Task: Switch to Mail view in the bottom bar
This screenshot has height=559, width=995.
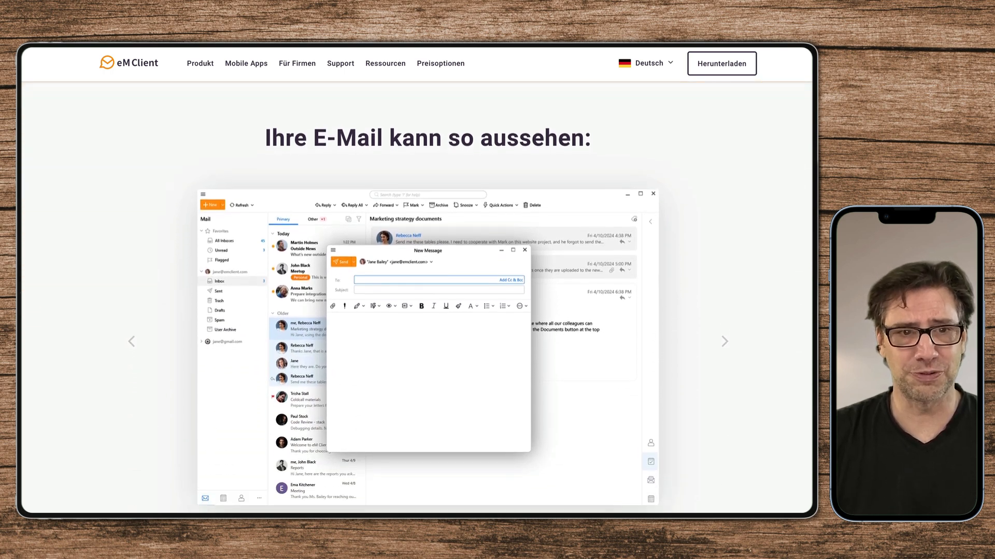Action: (205, 498)
